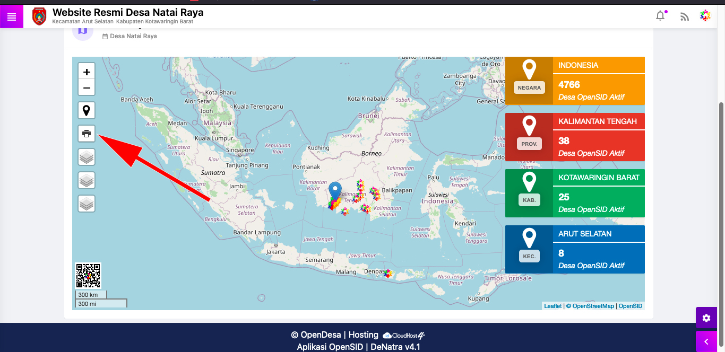Viewport: 725px width, 352px height.
Task: Click the Desa Natai Raya label above the map
Action: (x=133, y=37)
